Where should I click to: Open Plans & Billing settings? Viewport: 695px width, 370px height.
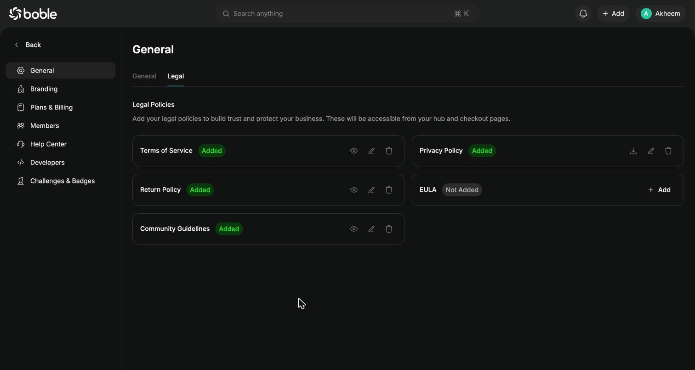60,107
